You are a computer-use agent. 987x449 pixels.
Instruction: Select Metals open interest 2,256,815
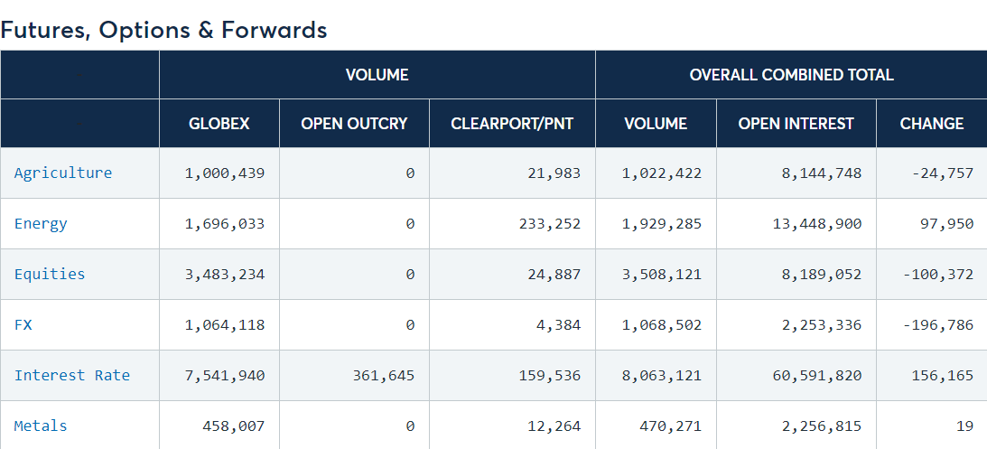822,426
